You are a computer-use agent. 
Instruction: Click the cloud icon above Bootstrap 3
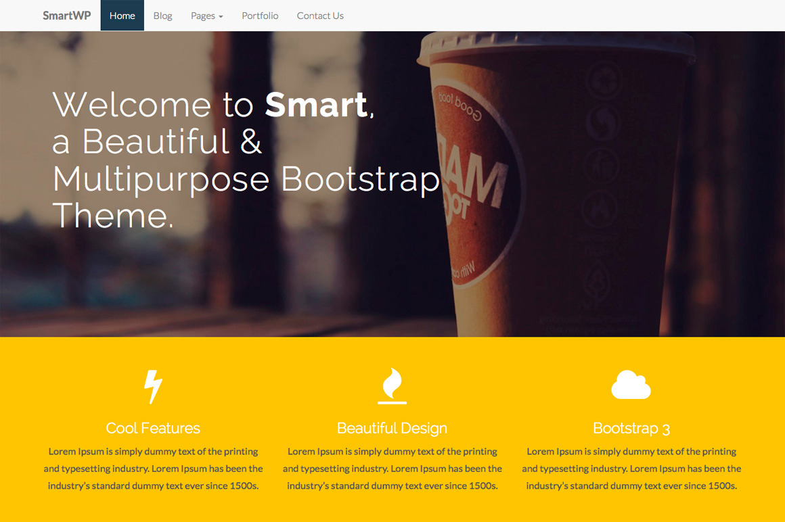tap(631, 385)
